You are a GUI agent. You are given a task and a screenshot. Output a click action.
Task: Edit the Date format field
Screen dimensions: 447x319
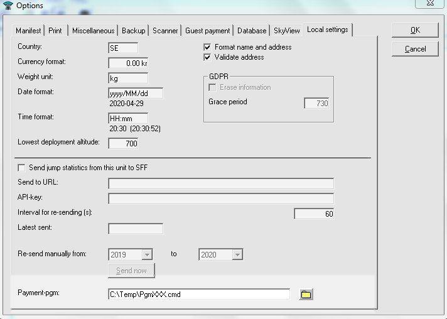coord(136,93)
